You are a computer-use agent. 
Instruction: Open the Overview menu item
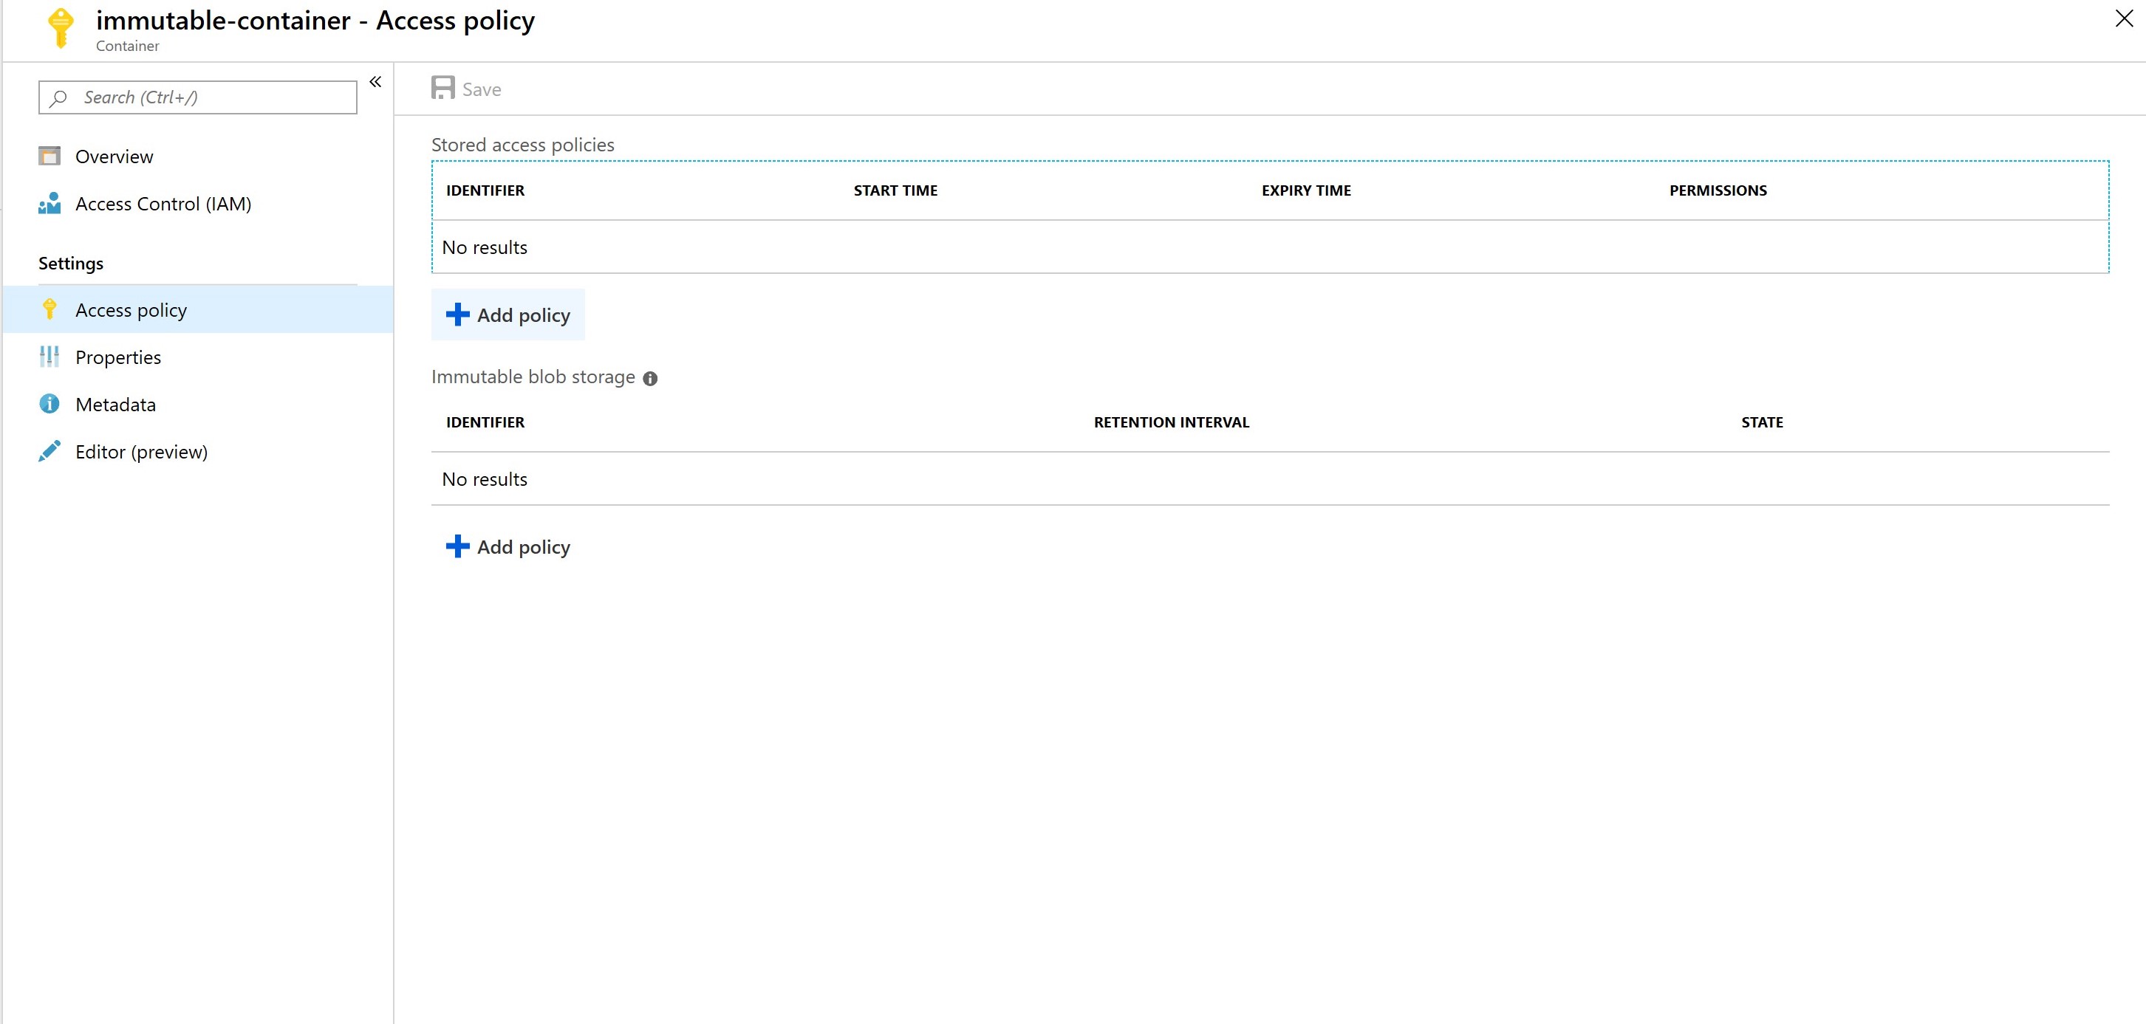click(114, 157)
